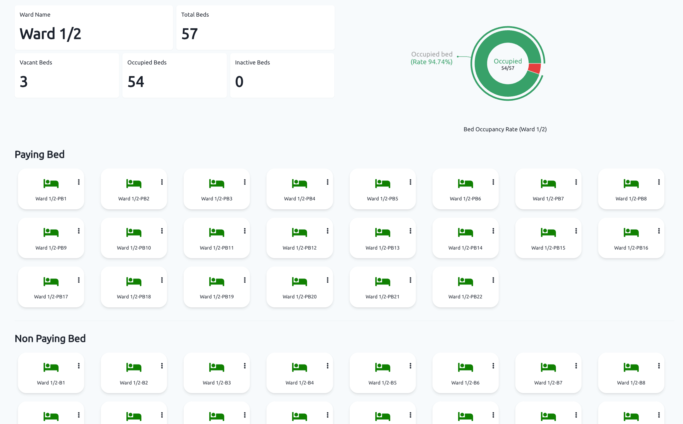The image size is (683, 424).
Task: Click the Vacant Beds stat card
Action: point(67,75)
